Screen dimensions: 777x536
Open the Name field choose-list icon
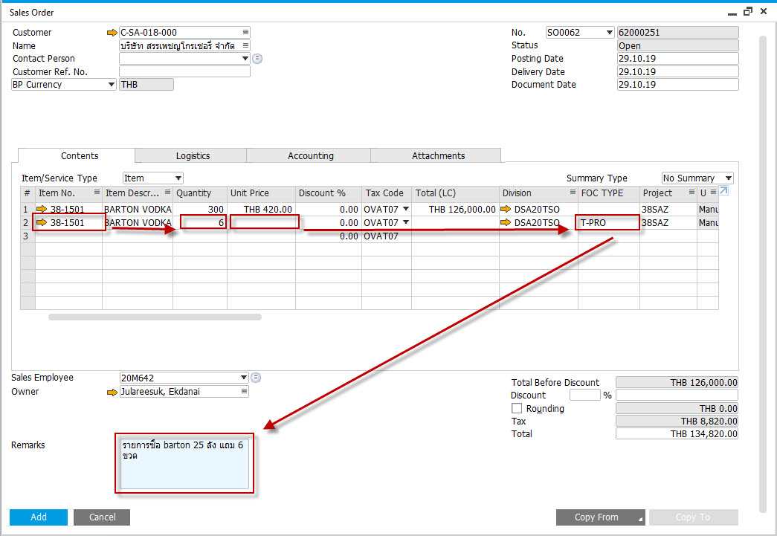pyautogui.click(x=245, y=45)
